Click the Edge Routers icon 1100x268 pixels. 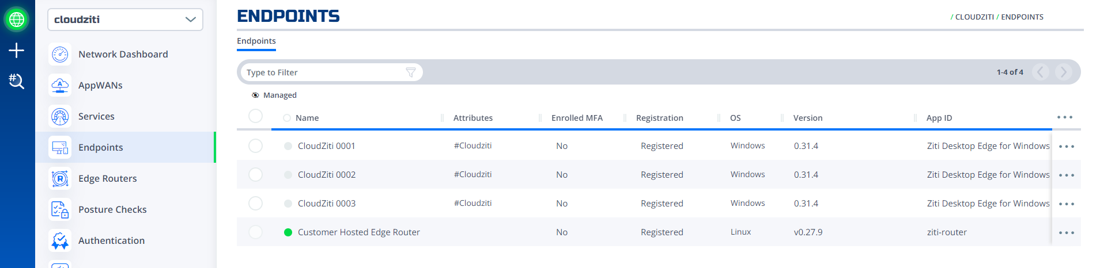coord(60,178)
